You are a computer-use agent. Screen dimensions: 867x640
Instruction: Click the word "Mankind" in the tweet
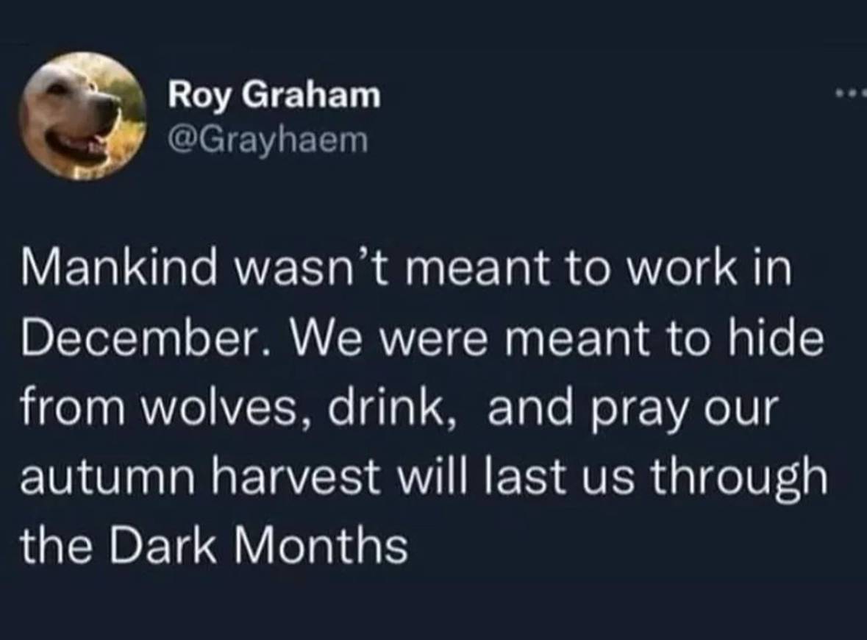point(119,269)
